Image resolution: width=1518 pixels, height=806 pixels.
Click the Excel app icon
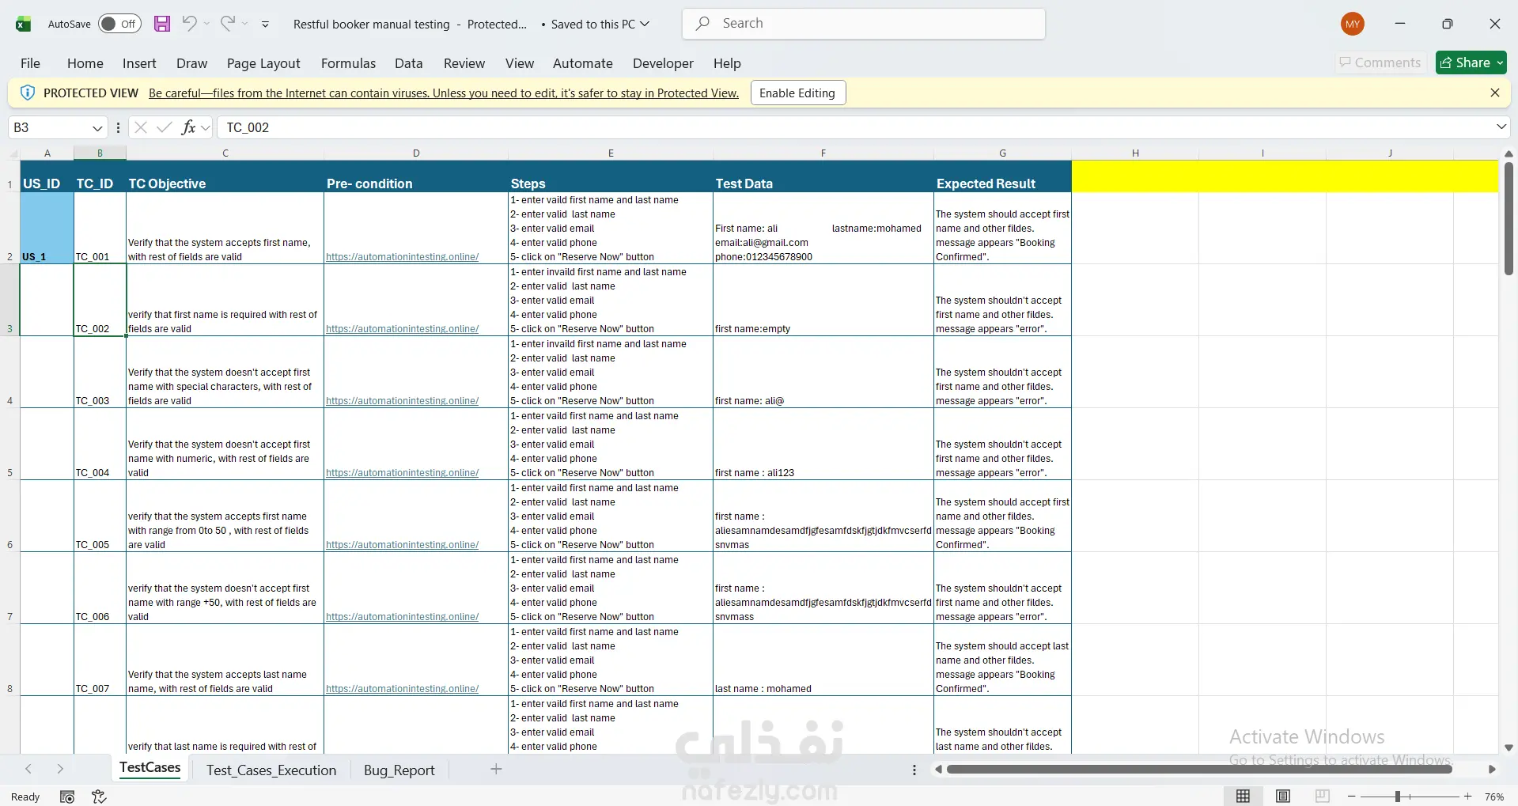24,24
